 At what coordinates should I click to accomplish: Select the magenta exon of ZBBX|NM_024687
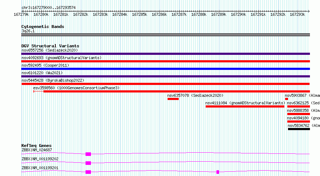88,154
